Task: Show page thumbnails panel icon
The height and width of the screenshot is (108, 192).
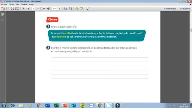Action: pos(3,14)
